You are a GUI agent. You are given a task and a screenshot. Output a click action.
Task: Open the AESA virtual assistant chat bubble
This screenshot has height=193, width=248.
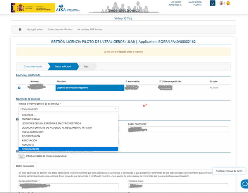[x=244, y=184]
